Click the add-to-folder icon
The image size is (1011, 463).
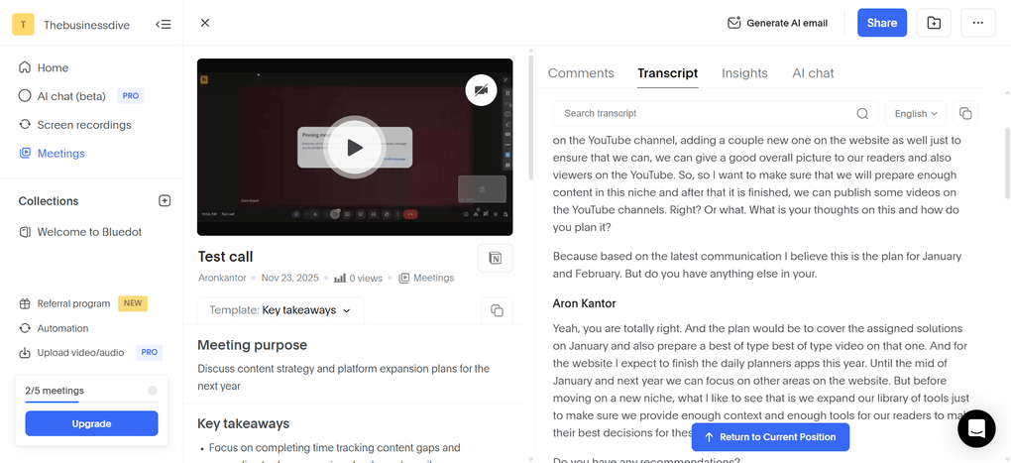pos(934,23)
